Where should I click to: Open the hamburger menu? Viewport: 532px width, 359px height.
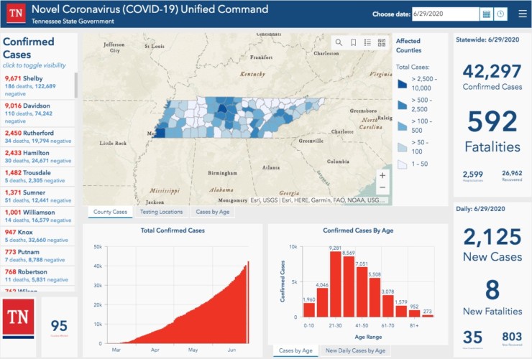tap(521, 14)
